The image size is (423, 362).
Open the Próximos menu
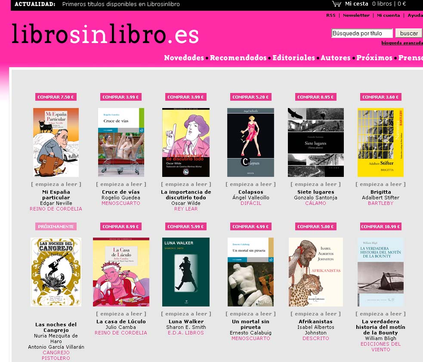click(374, 58)
